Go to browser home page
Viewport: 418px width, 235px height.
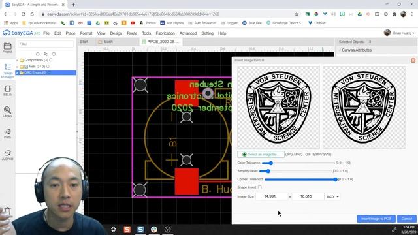tap(32, 14)
